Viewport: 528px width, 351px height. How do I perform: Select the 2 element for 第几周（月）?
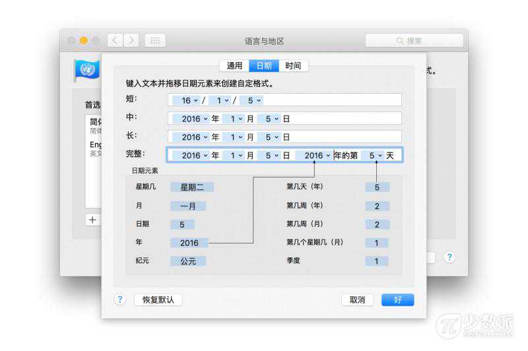pos(377,224)
